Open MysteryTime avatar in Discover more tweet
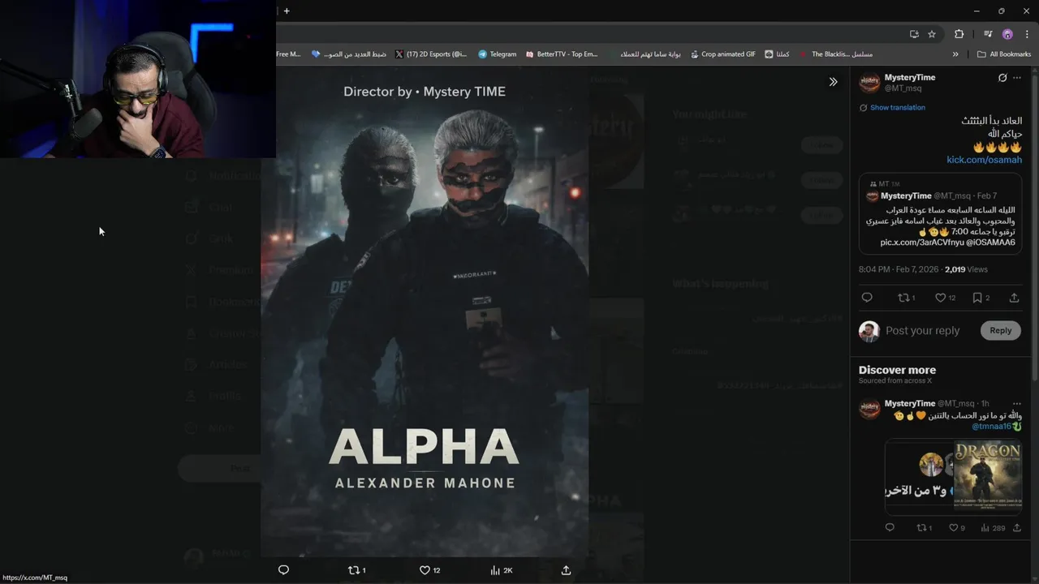This screenshot has height=584, width=1039. (869, 408)
